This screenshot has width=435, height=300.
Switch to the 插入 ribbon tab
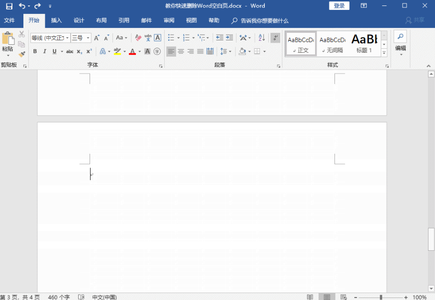[x=56, y=20]
